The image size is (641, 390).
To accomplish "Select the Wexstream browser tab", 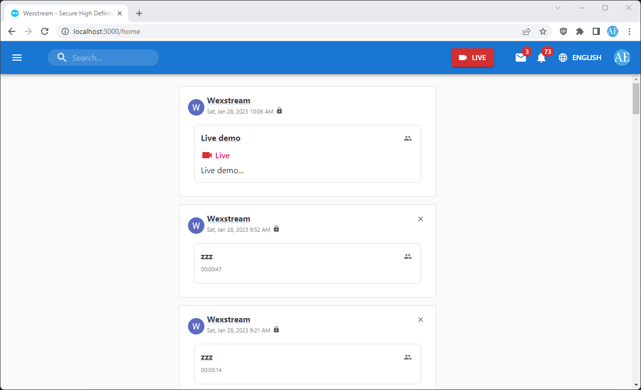I will click(67, 13).
